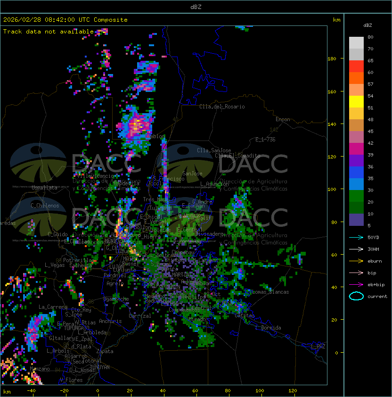Pick the golden 48-51 dBZ swatch
Viewport: 392px width, 397px height.
pyautogui.click(x=356, y=114)
